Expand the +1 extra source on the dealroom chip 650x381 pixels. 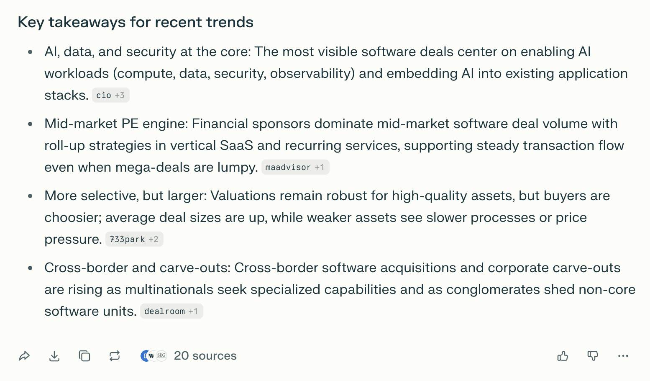pyautogui.click(x=194, y=311)
